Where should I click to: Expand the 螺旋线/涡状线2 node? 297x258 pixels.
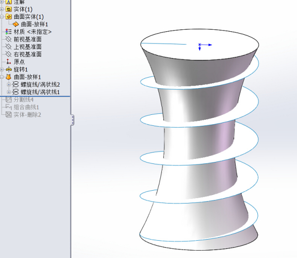[9, 85]
